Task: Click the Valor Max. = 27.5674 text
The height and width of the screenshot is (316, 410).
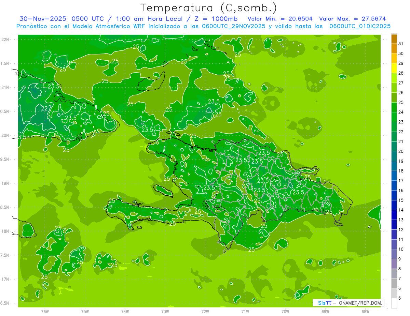Action: (353, 19)
